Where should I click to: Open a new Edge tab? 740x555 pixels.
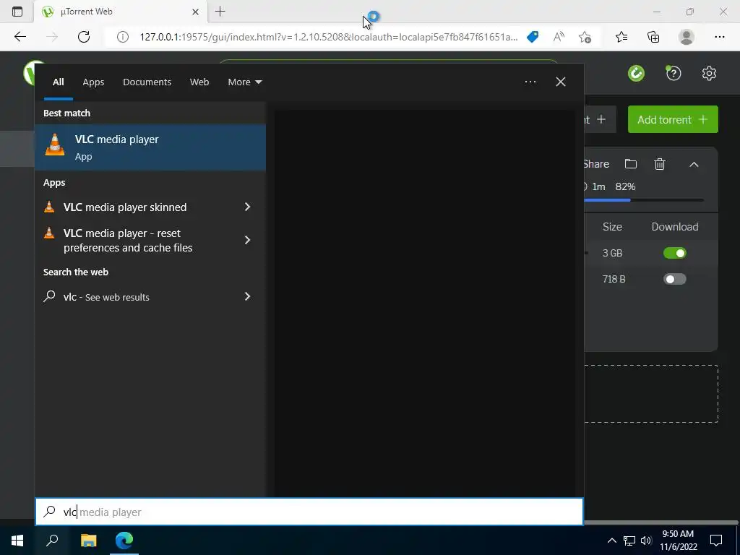pyautogui.click(x=220, y=12)
